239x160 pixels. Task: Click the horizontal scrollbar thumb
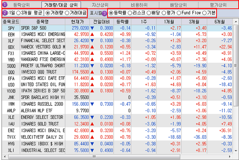point(94,156)
